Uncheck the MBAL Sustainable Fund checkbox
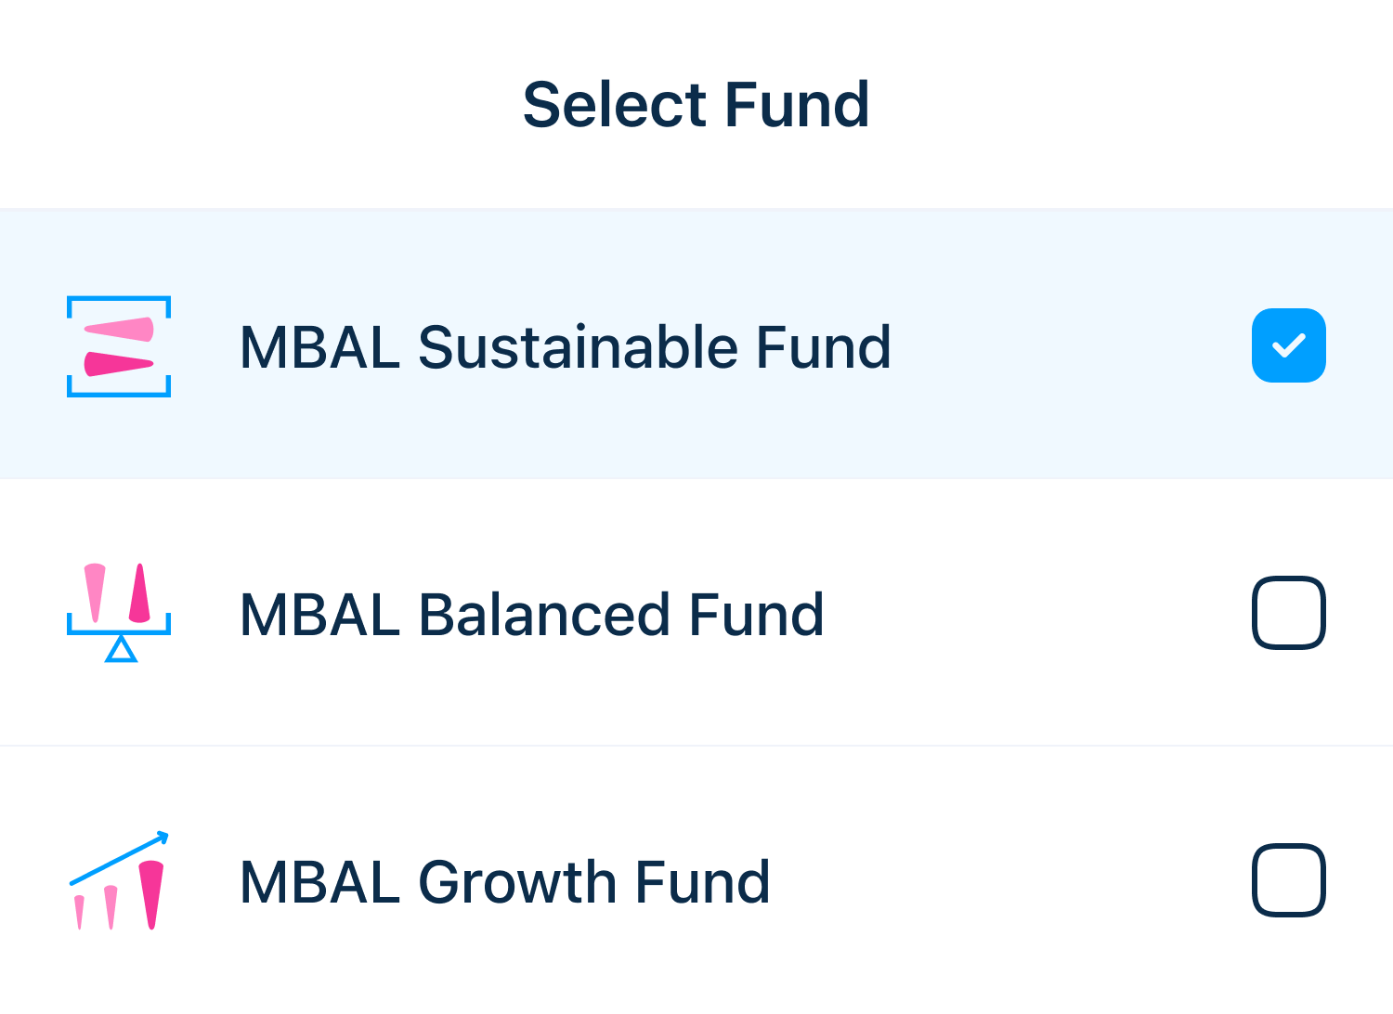The width and height of the screenshot is (1393, 1014). pyautogui.click(x=1288, y=345)
